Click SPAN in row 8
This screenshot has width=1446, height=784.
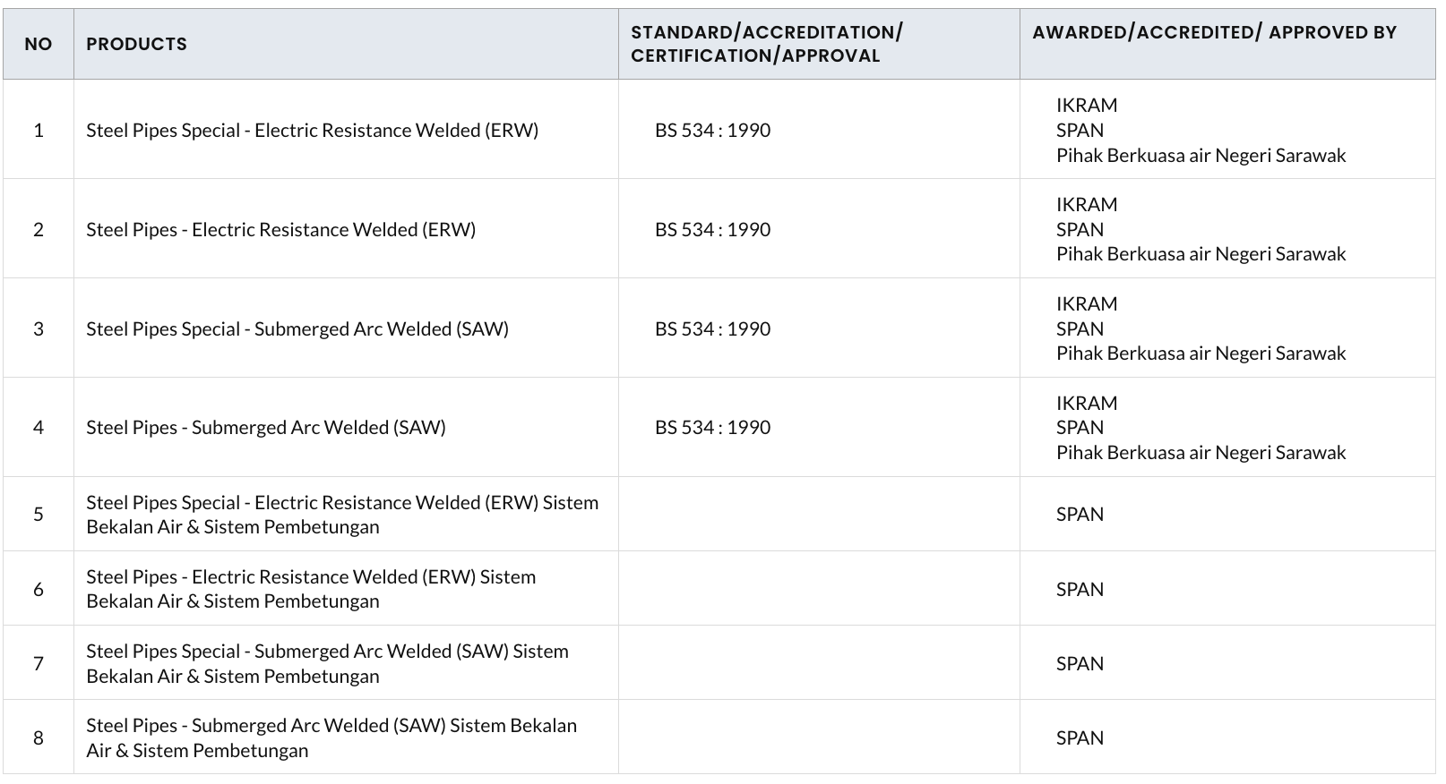pos(1080,738)
